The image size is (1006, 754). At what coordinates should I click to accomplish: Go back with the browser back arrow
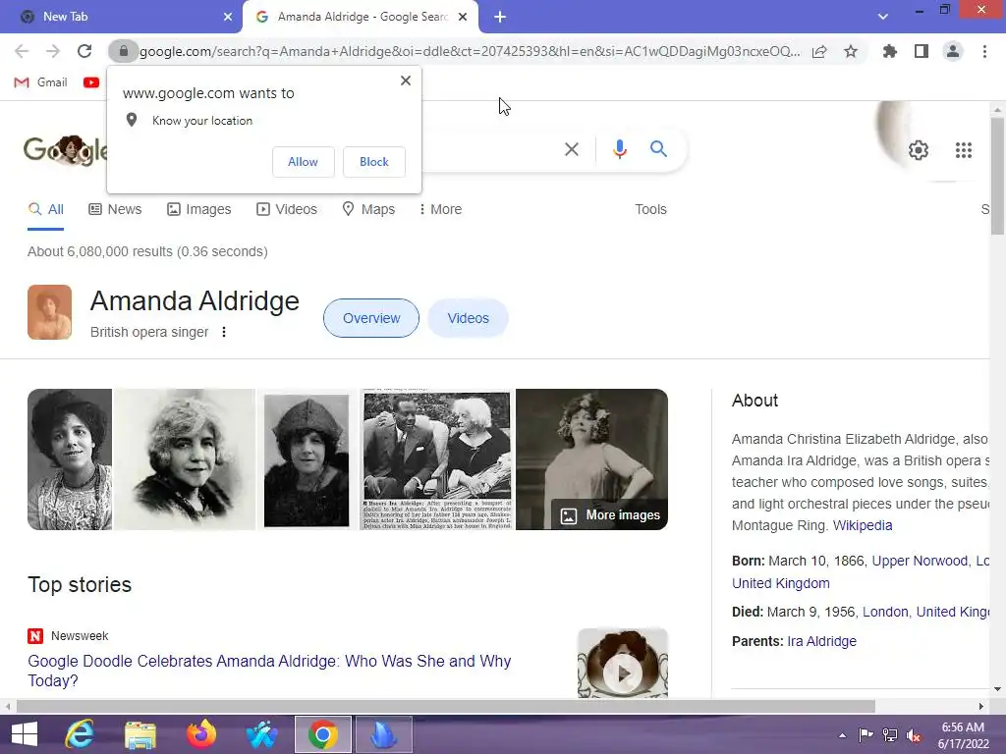click(x=22, y=51)
